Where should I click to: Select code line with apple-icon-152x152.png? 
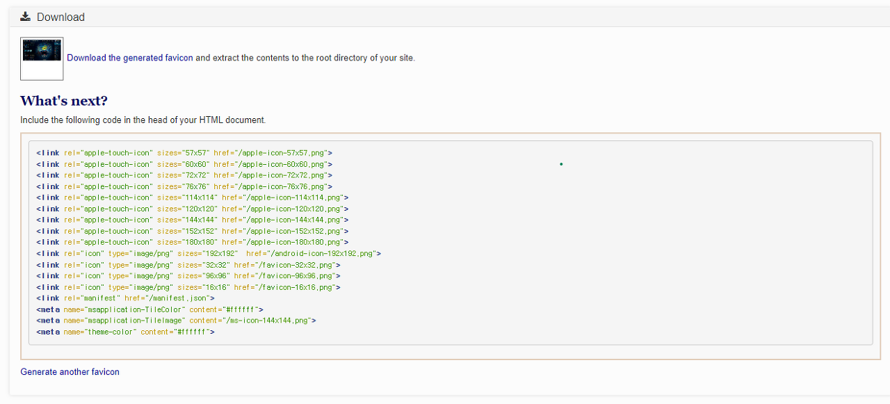(x=193, y=231)
